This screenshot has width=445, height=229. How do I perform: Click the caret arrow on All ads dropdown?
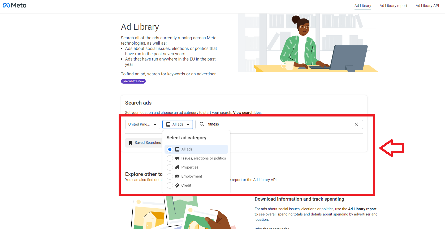pos(188,124)
